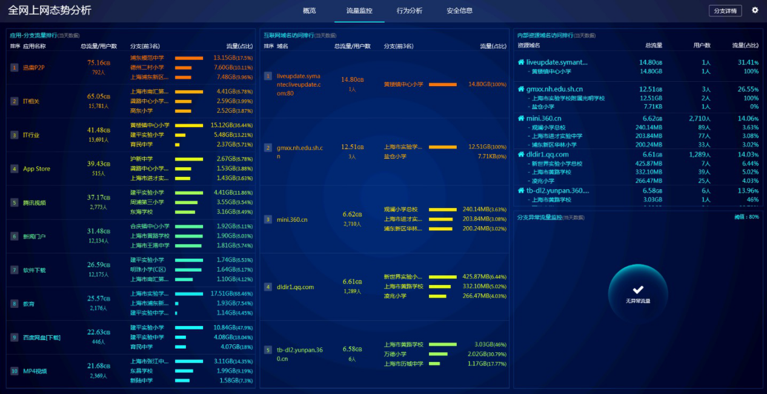Click home icon next to dldir1.qq.com resource

coord(520,155)
